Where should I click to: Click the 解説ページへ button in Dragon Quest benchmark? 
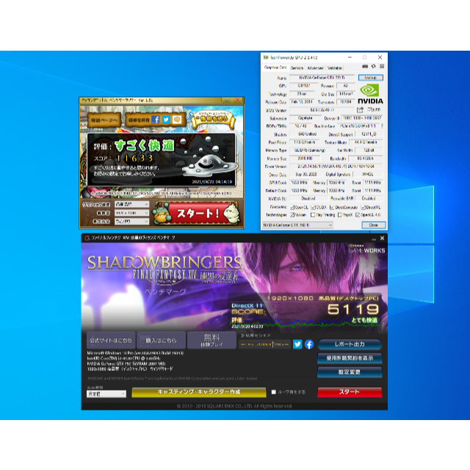(x=104, y=120)
